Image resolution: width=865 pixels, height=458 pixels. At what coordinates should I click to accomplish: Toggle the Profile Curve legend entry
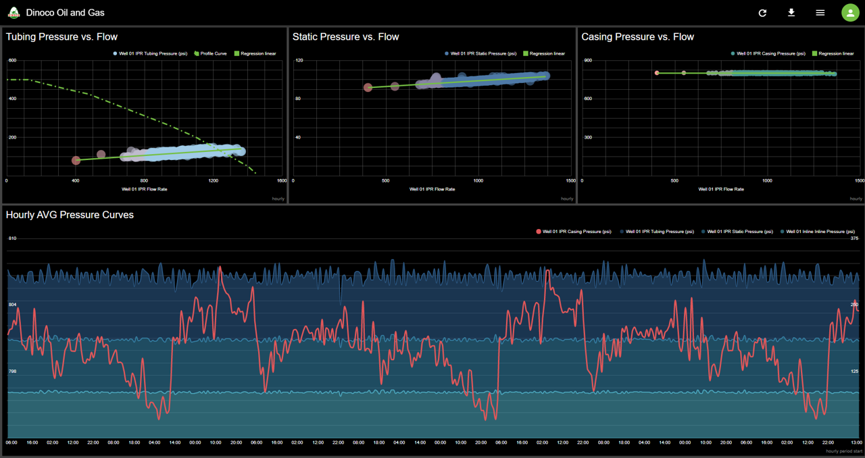click(x=210, y=53)
